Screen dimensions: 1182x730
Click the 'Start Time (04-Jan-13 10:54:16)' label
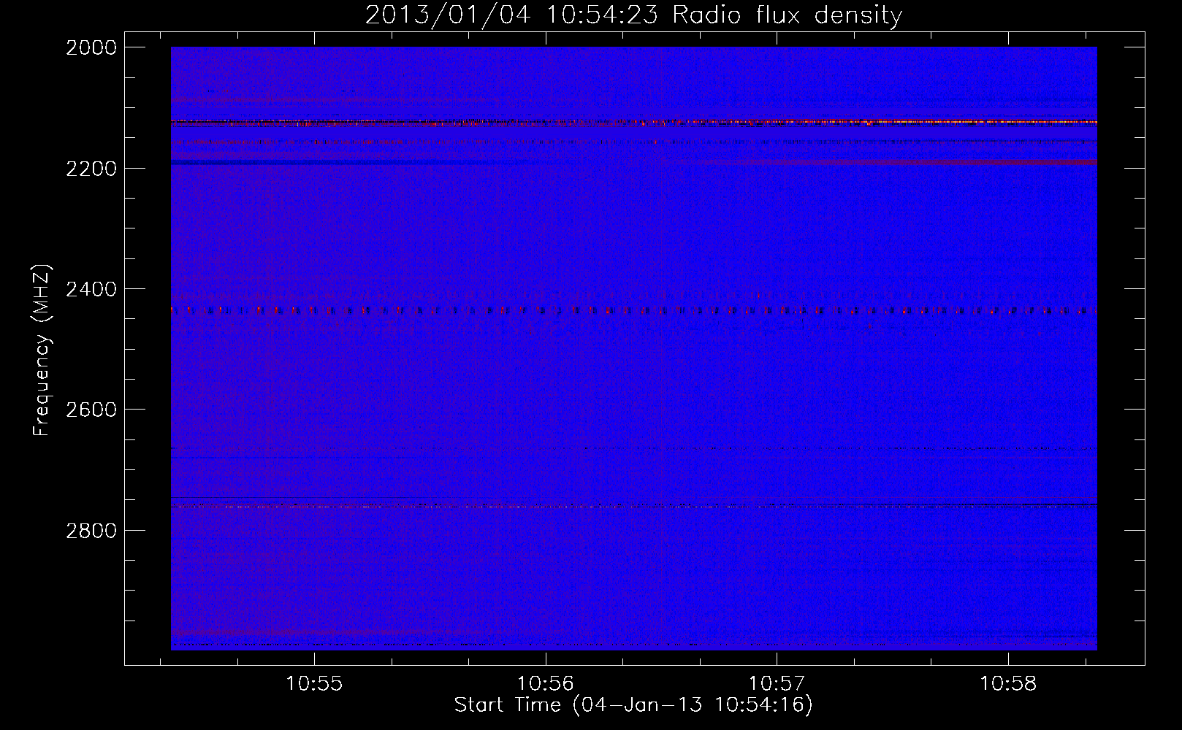(633, 705)
